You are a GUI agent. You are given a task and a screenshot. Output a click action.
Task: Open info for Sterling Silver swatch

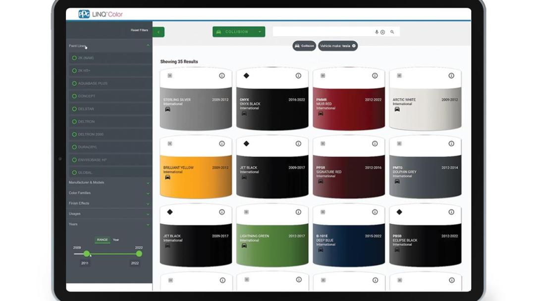[x=222, y=76]
